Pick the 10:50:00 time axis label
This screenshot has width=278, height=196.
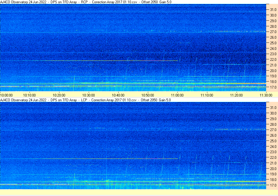click(148, 95)
